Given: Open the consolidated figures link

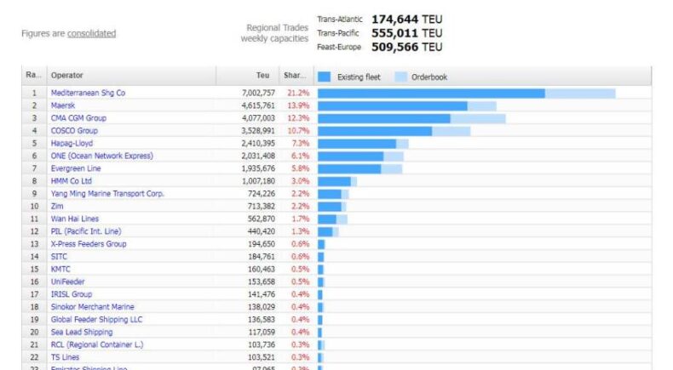Looking at the screenshot, I should (91, 34).
